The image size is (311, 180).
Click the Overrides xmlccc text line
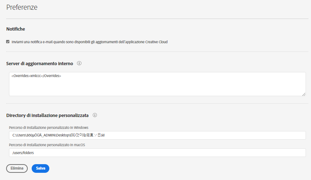click(36, 76)
